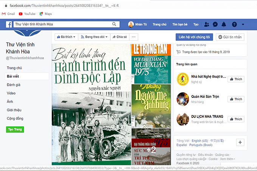
Task: Click the plus icon for more languages
Action: click(240, 142)
